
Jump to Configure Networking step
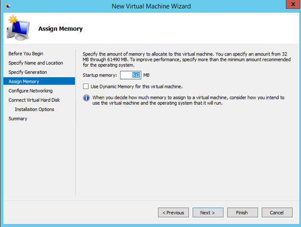coord(30,90)
